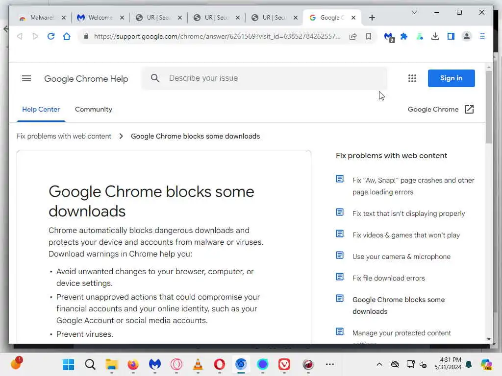Toggle the side panel icon
This screenshot has height=376, width=502.
click(x=451, y=36)
